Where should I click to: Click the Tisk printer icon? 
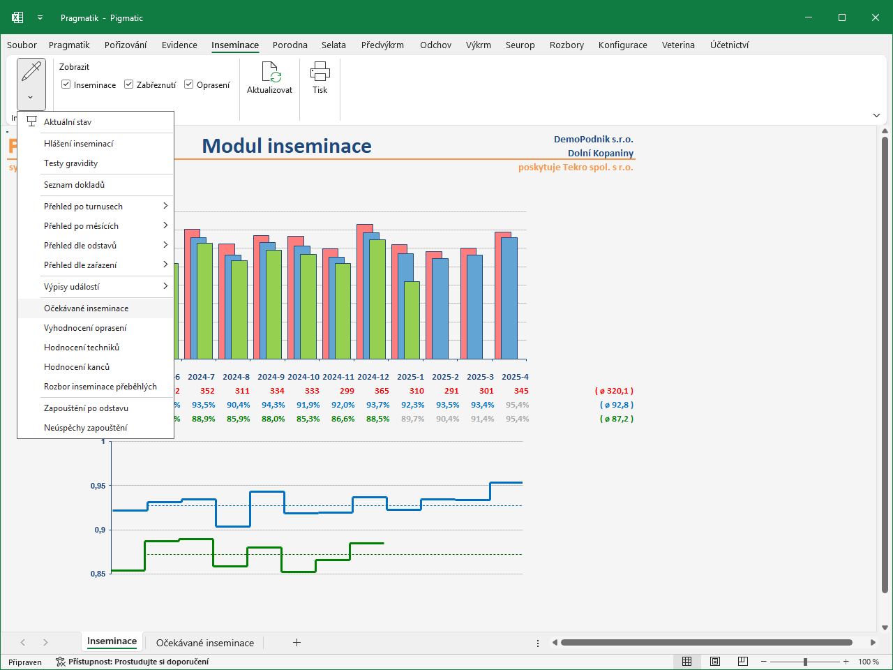point(320,71)
